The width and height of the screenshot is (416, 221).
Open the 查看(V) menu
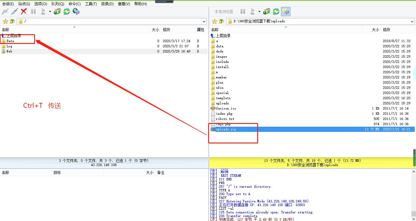coord(124,4)
